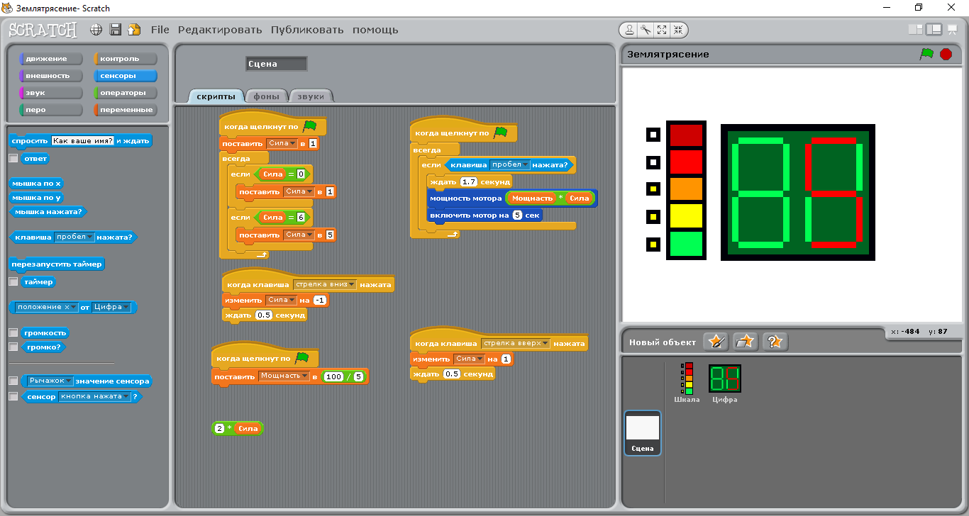969x516 pixels.
Task: Stop all scripts with red stop button
Action: coord(946,54)
